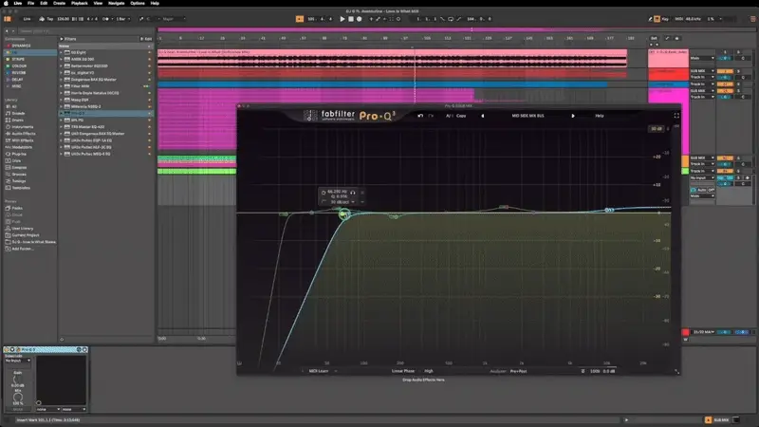
Task: Open the Linear Phase processing mode menu
Action: (403, 371)
